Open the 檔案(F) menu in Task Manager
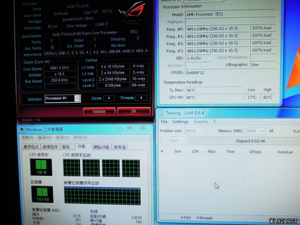The image size is (300, 225). [x=27, y=137]
